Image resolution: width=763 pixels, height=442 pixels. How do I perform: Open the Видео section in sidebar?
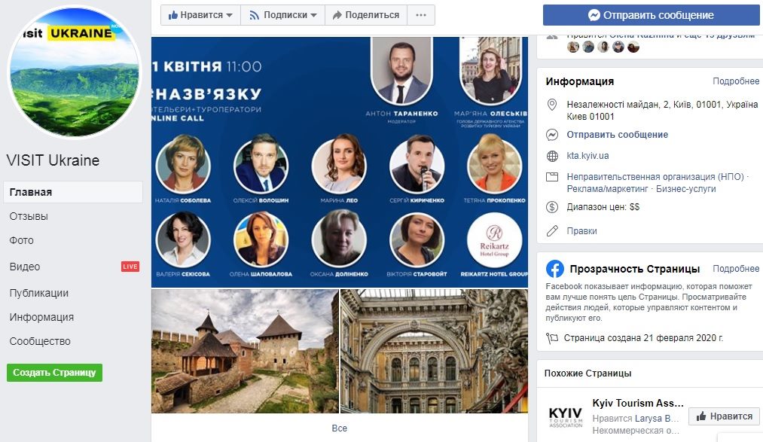coord(25,267)
